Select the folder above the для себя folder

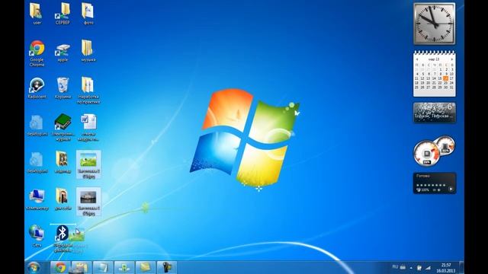pos(63,162)
